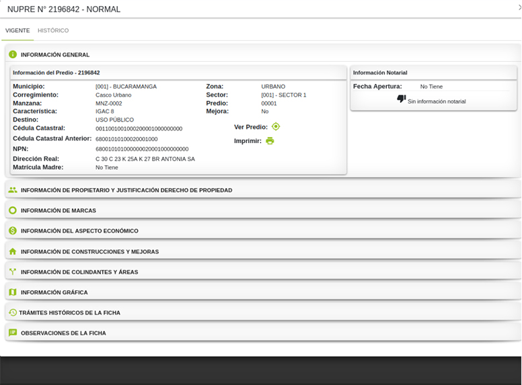Screen dimensions: 522x385
Task: Click the Predio value 00001
Action: coord(269,103)
